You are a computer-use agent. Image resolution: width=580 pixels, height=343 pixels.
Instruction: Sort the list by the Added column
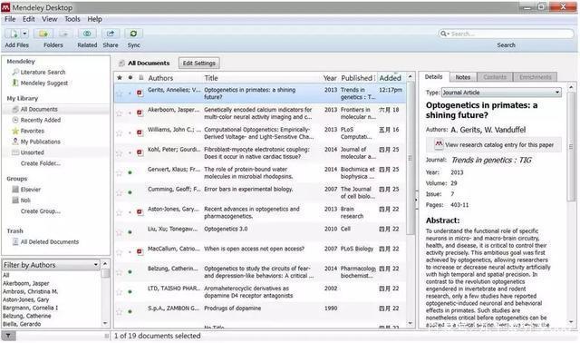(x=390, y=78)
